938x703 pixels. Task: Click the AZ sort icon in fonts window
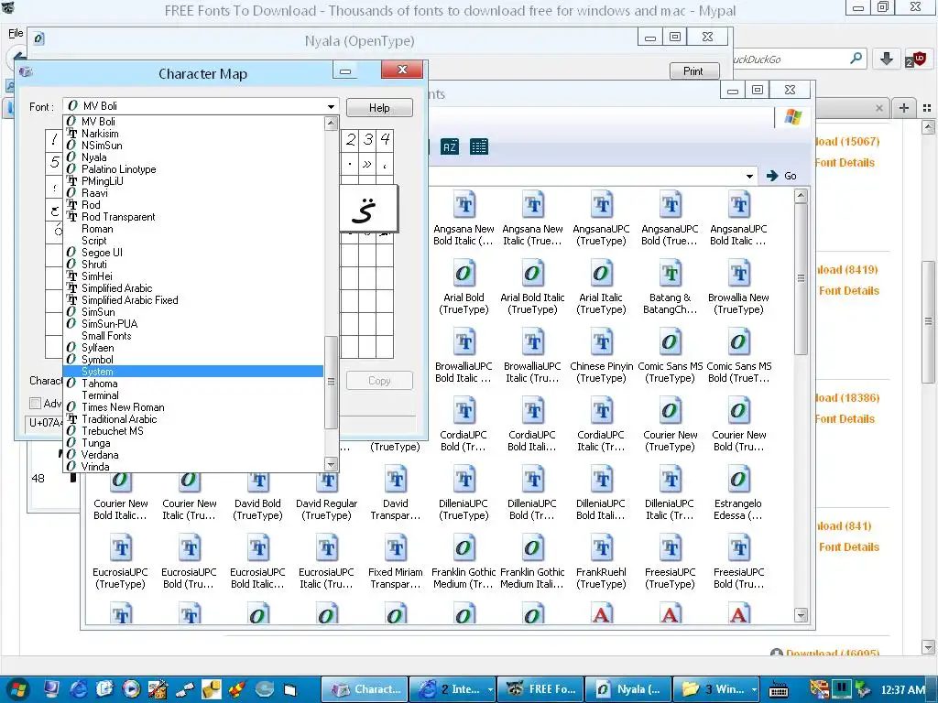pyautogui.click(x=450, y=146)
